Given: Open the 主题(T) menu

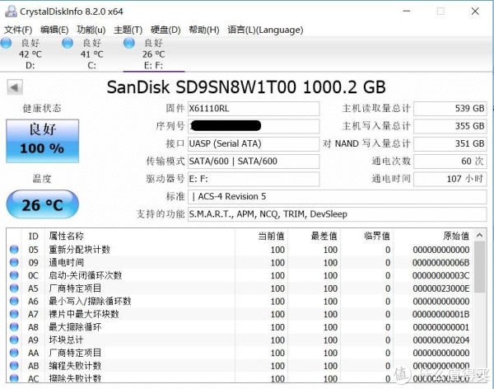Looking at the screenshot, I should [128, 30].
